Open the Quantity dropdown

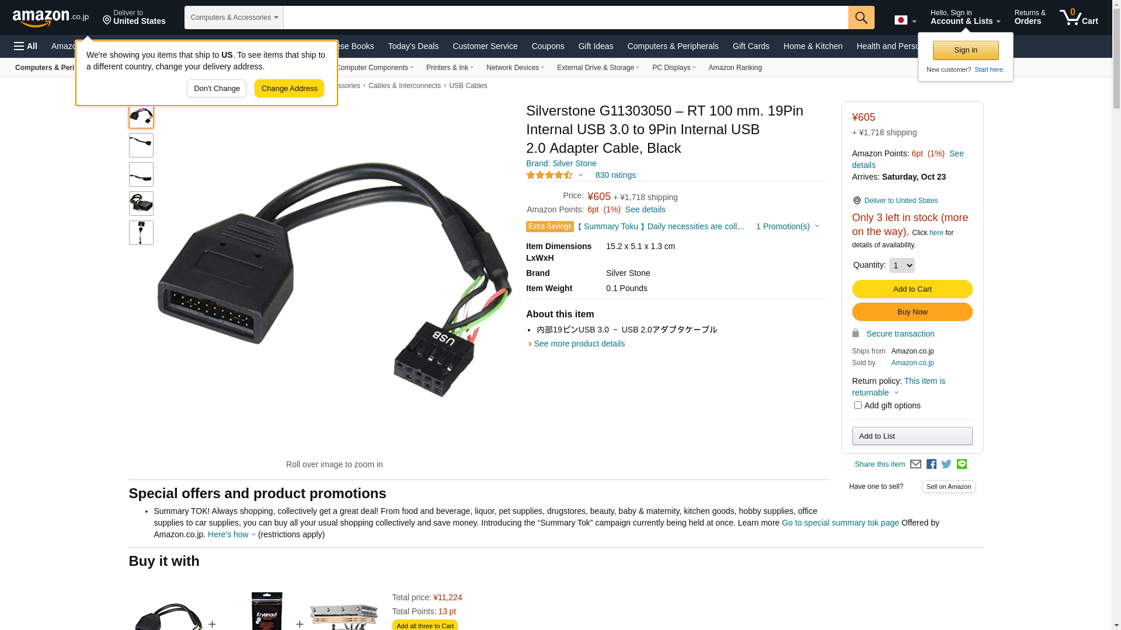point(901,265)
